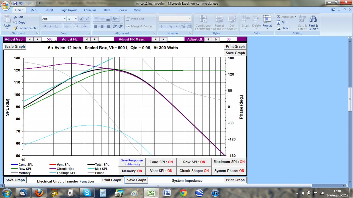The width and height of the screenshot is (353, 198).
Task: Click Print Graph for System Impedance
Action: click(235, 180)
